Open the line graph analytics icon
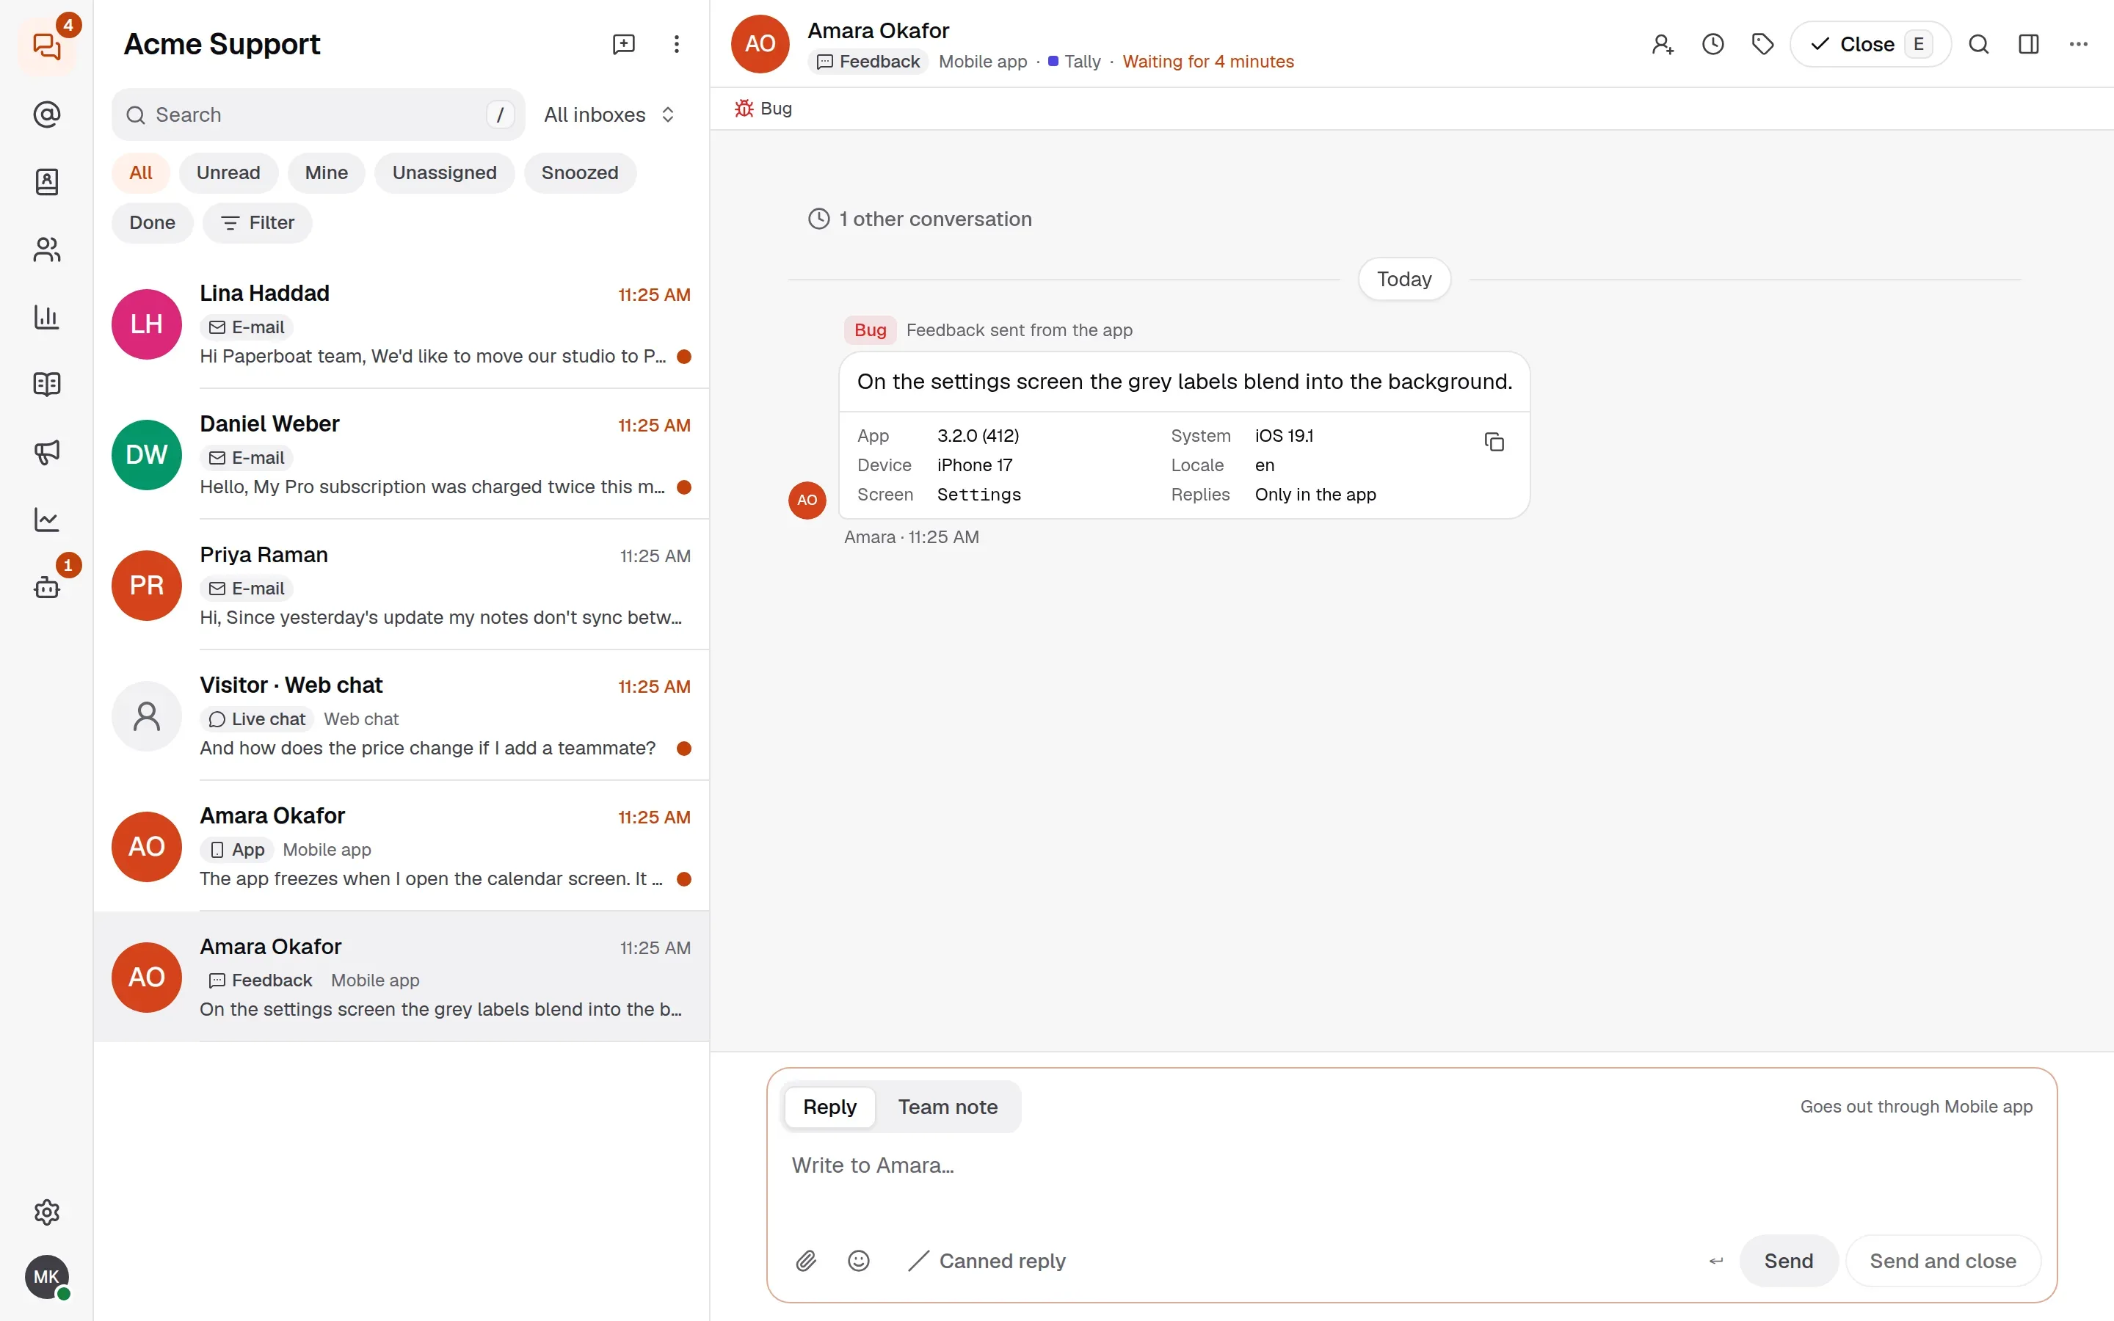 pyautogui.click(x=46, y=520)
